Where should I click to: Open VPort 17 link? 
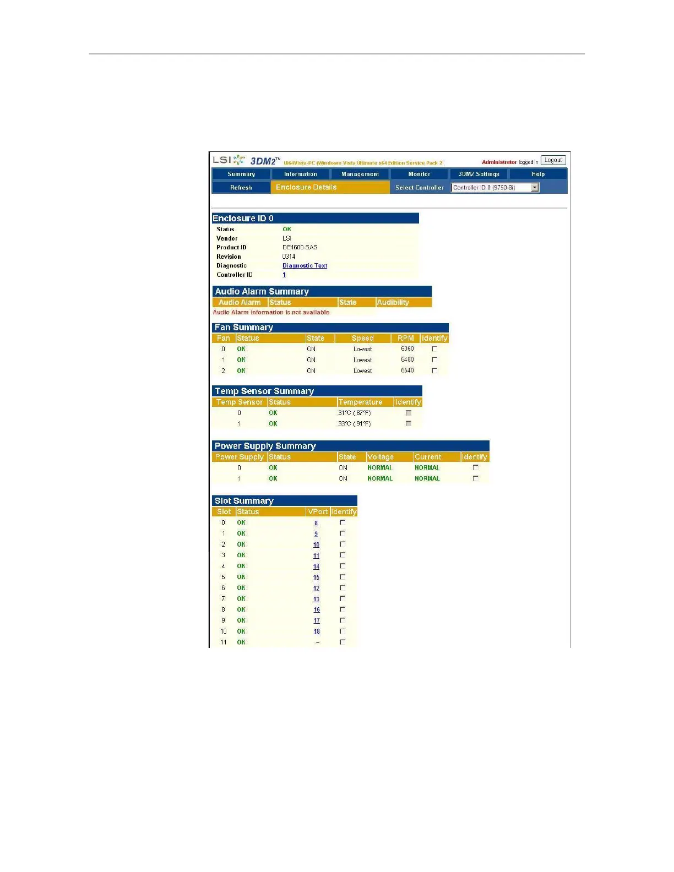pos(317,621)
